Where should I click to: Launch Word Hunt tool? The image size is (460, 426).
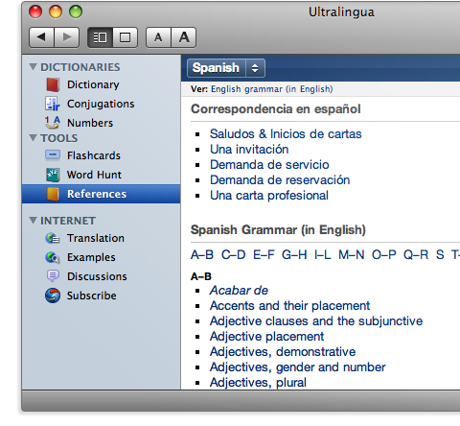coord(94,175)
